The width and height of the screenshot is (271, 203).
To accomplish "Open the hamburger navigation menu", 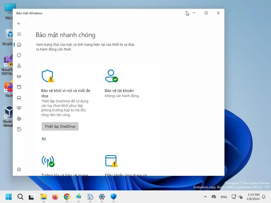I will tap(19, 34).
